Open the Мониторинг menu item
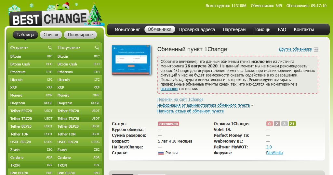The height and width of the screenshot is (175, 333). (x=127, y=29)
